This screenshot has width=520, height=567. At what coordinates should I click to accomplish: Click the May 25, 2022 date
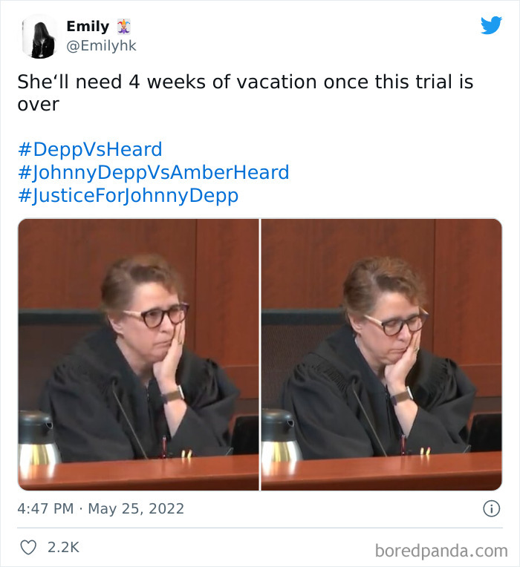tap(136, 508)
